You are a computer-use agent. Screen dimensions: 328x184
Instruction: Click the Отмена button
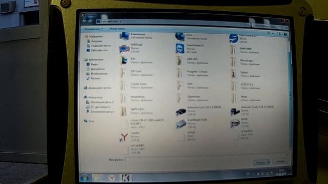pyautogui.click(x=280, y=162)
